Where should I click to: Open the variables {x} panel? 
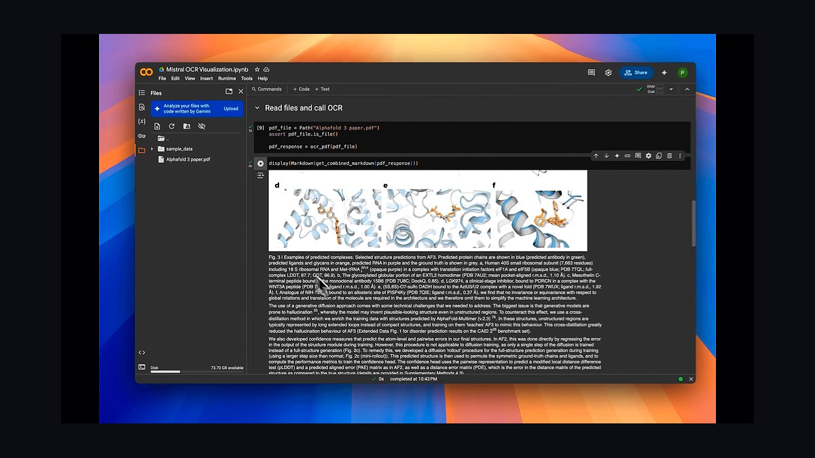tap(141, 121)
